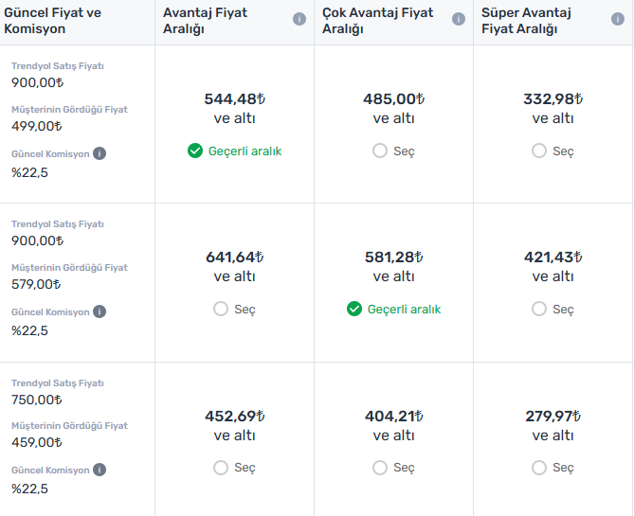Screen dimensions: 634x516
Task: Click Geçerli aralık label under 544,48₺
Action: pyautogui.click(x=245, y=151)
